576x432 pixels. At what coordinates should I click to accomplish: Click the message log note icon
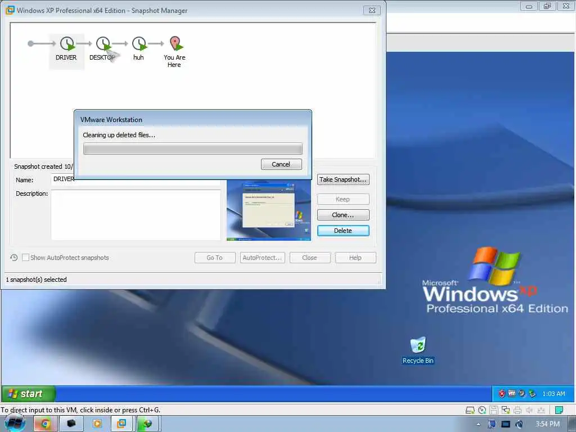pos(559,410)
